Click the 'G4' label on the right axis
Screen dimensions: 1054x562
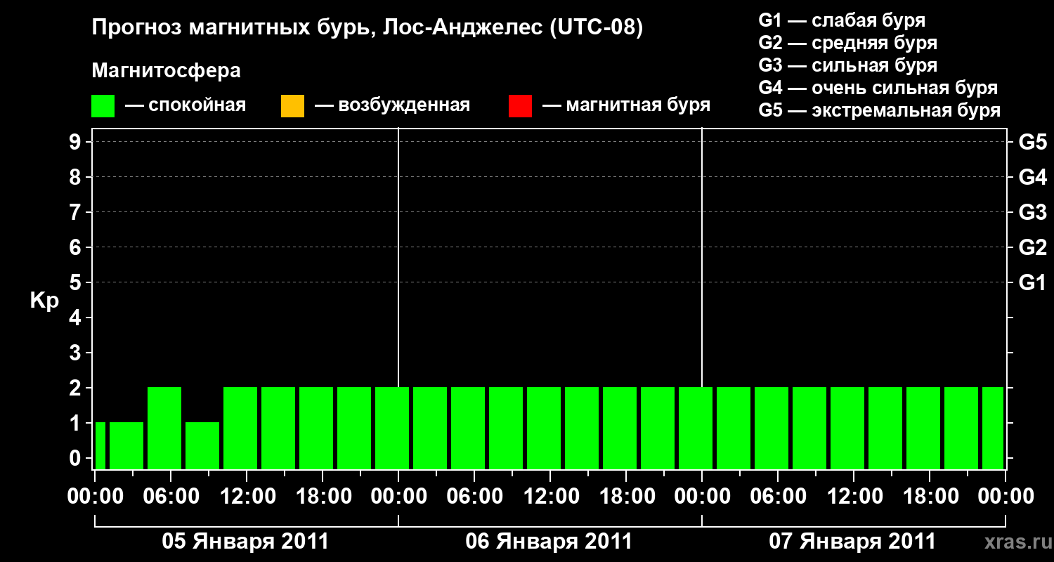click(1033, 177)
